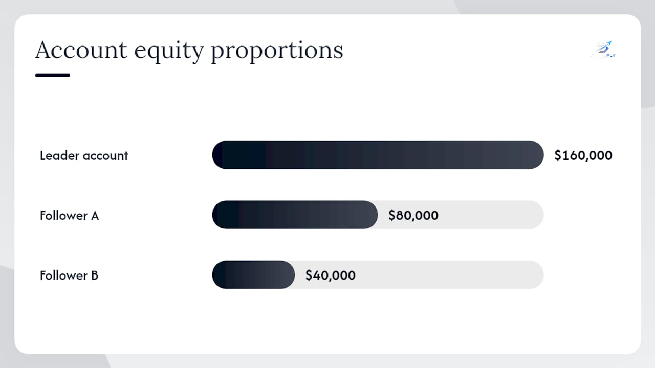Screen dimensions: 655x368
Task: Select the $160,000 value
Action: tap(583, 155)
